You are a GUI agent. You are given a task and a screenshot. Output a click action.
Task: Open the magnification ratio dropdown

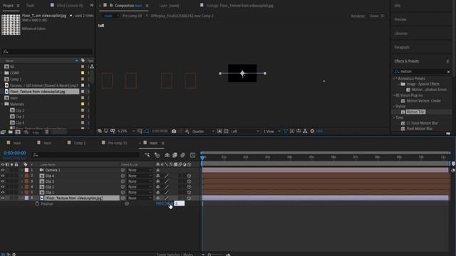point(126,131)
